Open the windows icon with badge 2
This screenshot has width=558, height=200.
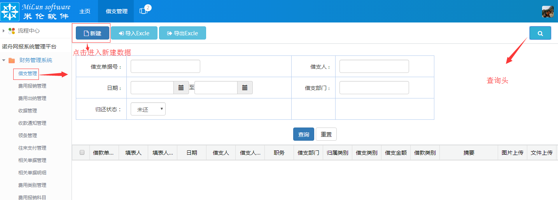pyautogui.click(x=144, y=11)
